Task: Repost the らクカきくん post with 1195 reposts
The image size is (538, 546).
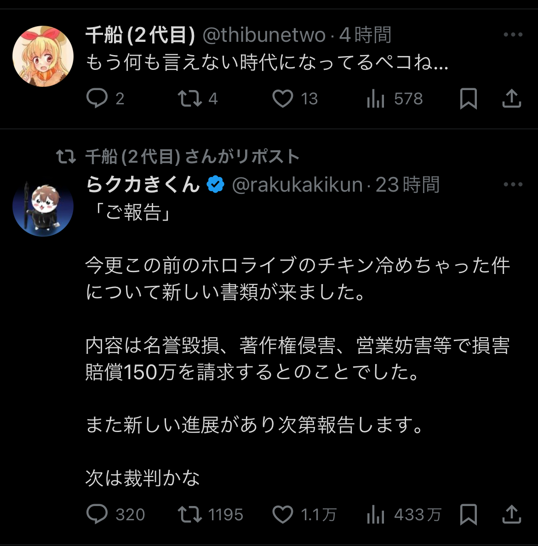Action: (190, 514)
